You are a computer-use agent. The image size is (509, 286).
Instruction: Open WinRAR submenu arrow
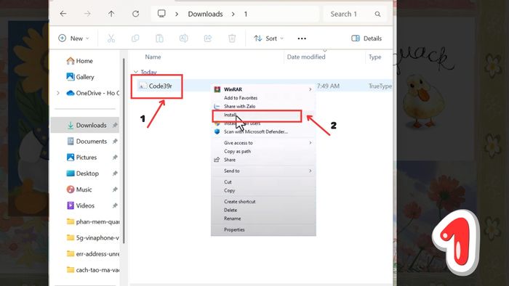(310, 89)
